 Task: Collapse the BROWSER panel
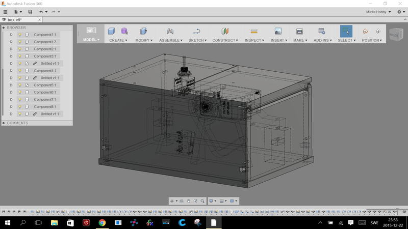[4, 27]
